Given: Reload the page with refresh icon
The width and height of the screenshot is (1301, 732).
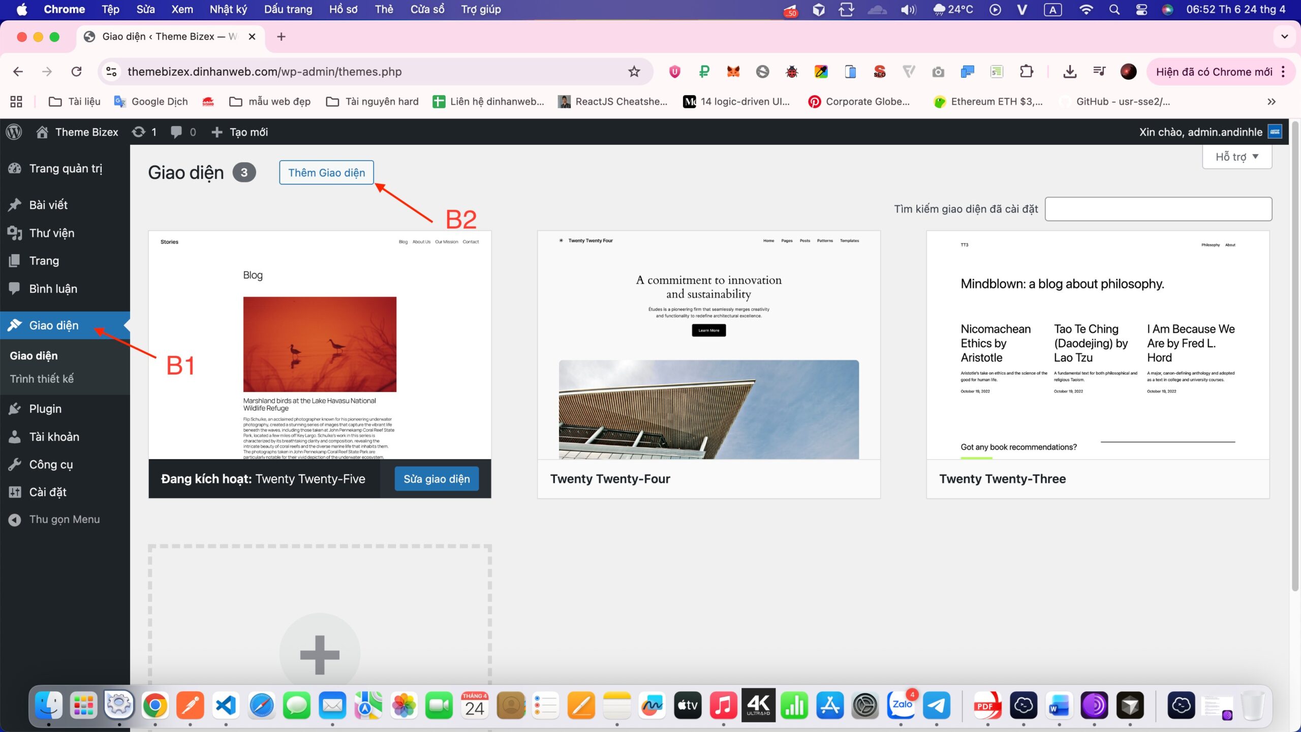Looking at the screenshot, I should click(x=76, y=72).
